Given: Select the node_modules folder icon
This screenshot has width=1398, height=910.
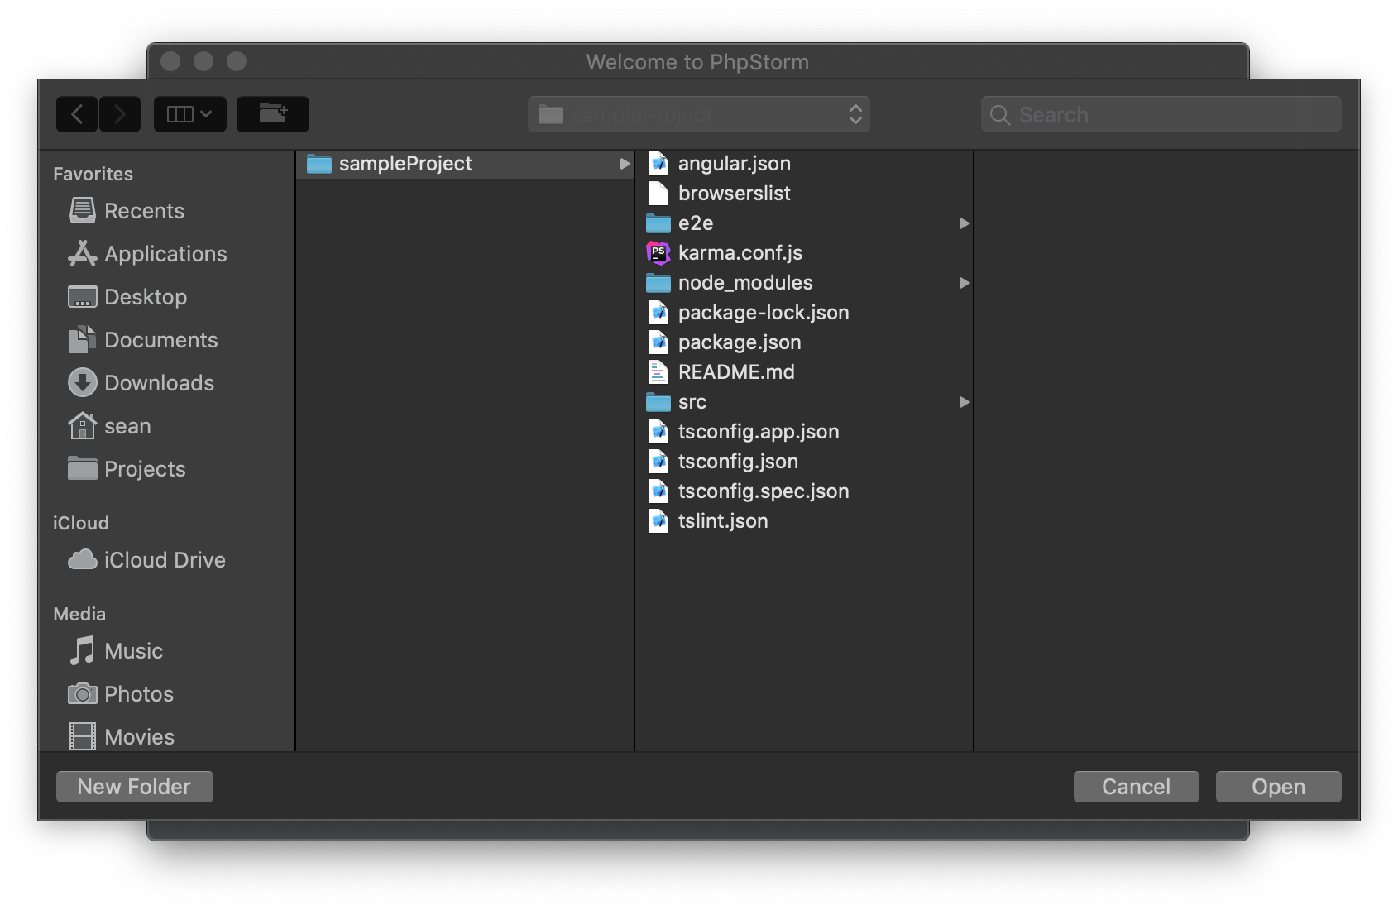Looking at the screenshot, I should pyautogui.click(x=658, y=283).
